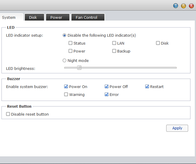Enable the Disk LED checkbox
Image resolution: width=196 pixels, height=164 pixels.
click(158, 43)
